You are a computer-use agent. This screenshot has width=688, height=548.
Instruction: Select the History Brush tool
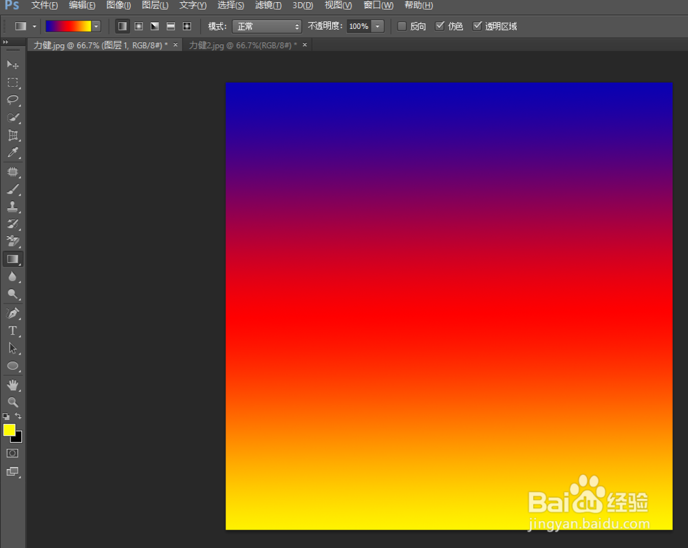[12, 224]
